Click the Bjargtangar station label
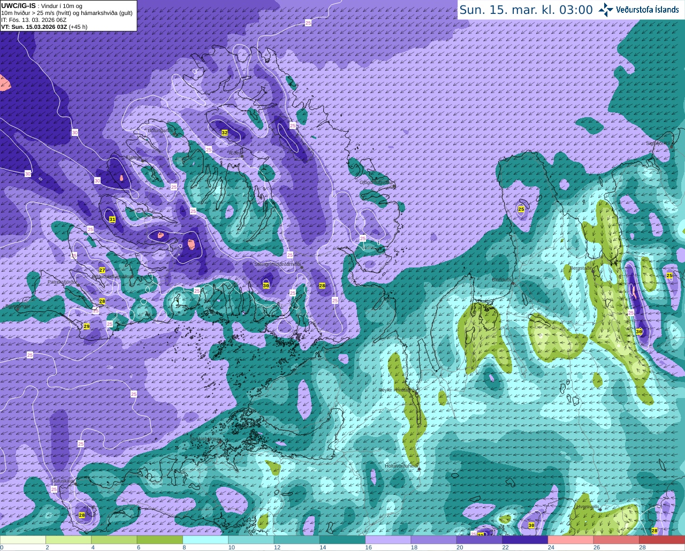The height and width of the screenshot is (551, 685). [18, 307]
